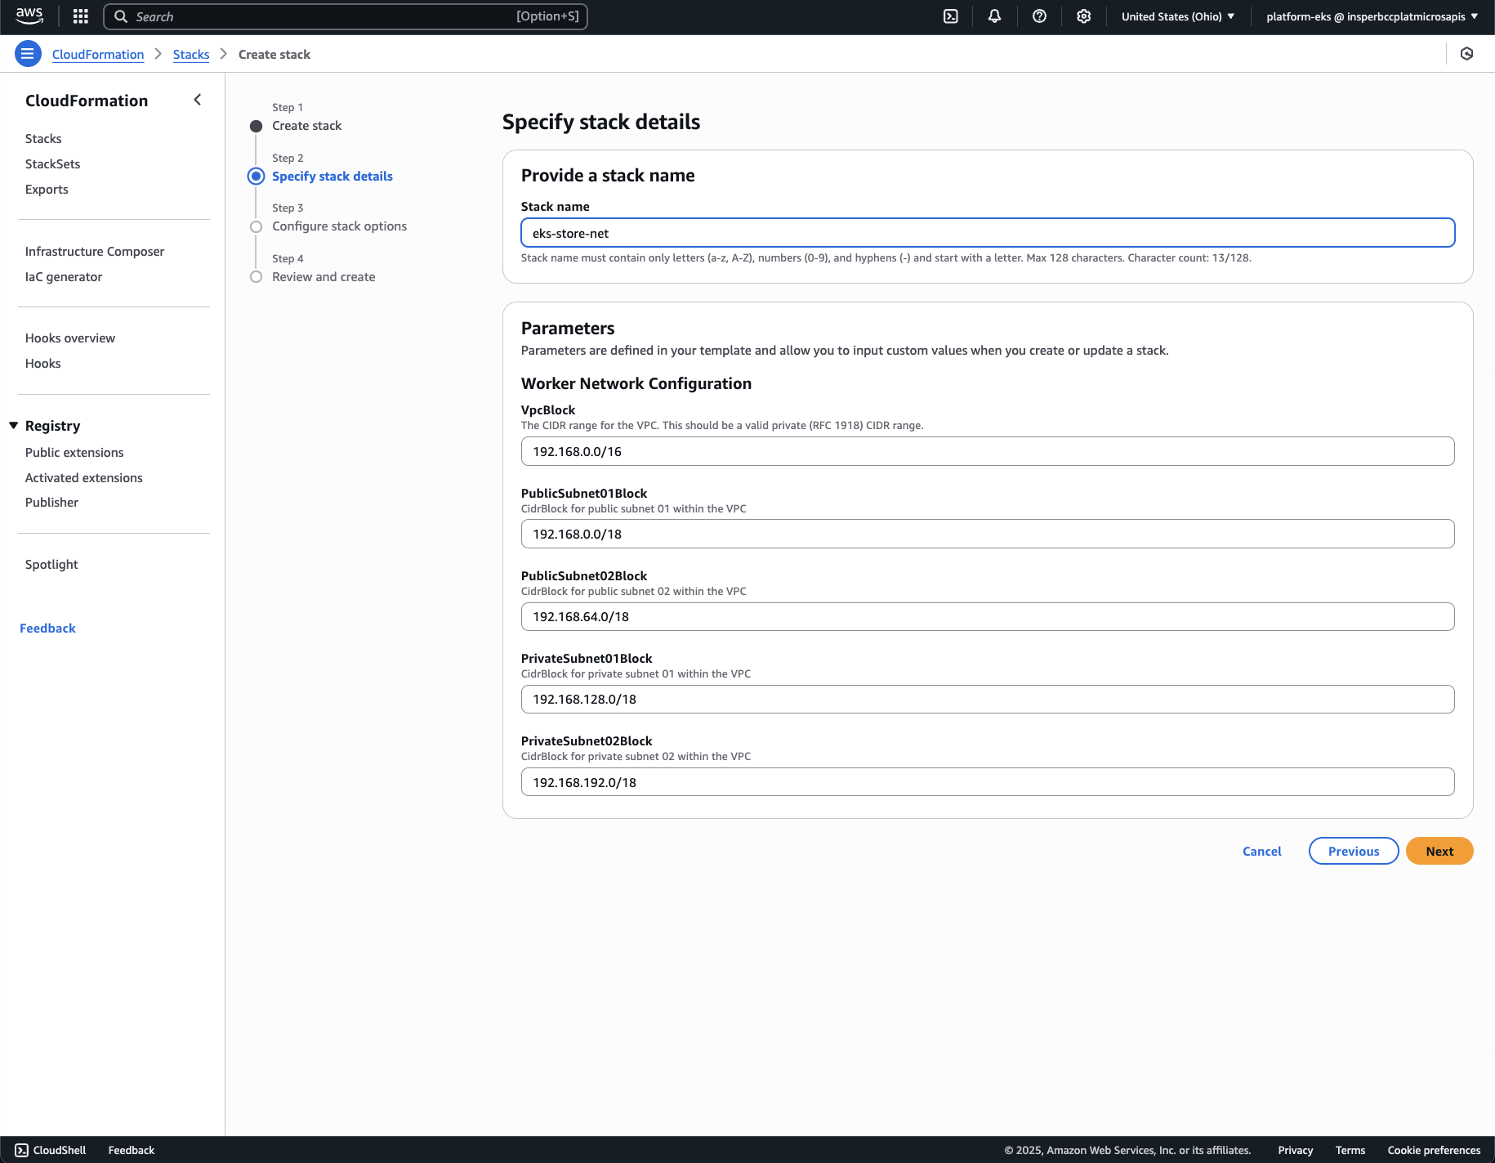Go back with the Previous button
The height and width of the screenshot is (1163, 1495).
click(x=1353, y=851)
